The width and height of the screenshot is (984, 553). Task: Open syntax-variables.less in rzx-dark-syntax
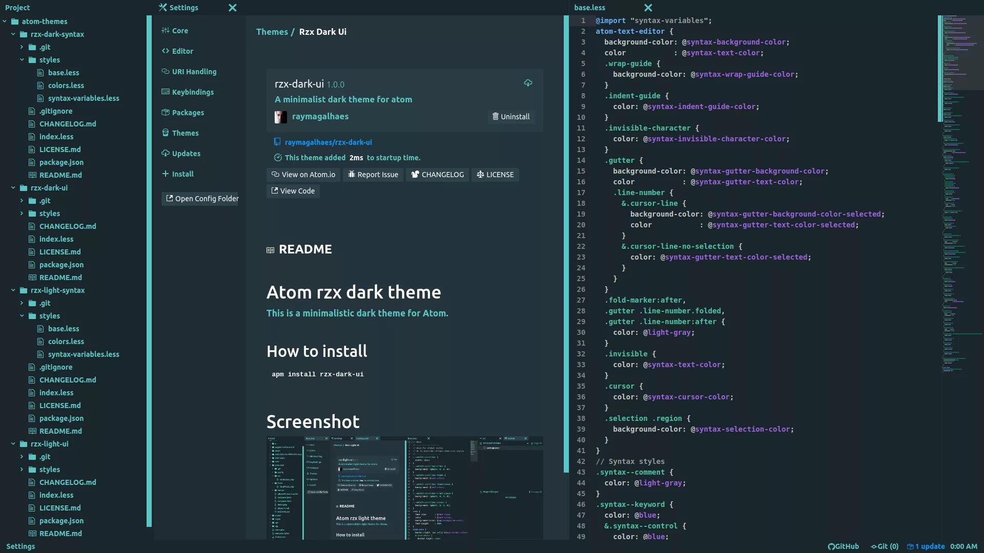click(x=84, y=98)
